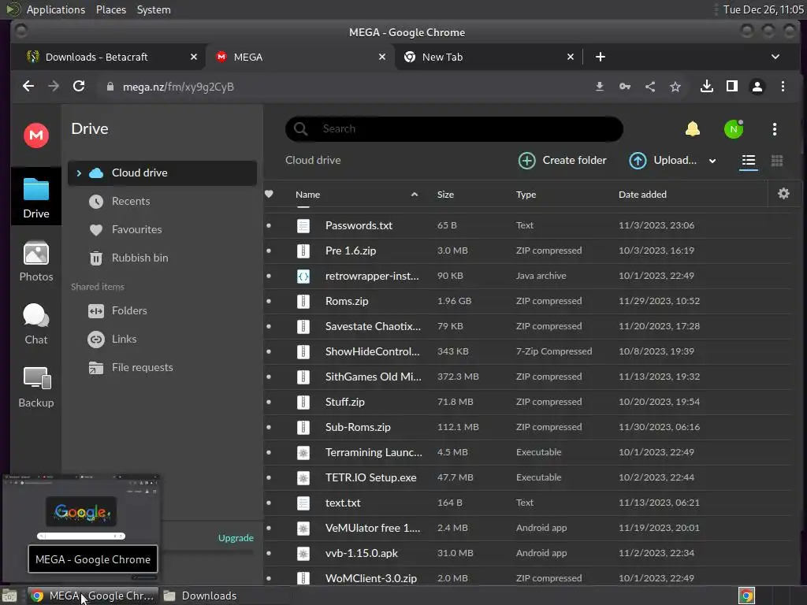Open the Drive section in sidebar

pos(36,198)
